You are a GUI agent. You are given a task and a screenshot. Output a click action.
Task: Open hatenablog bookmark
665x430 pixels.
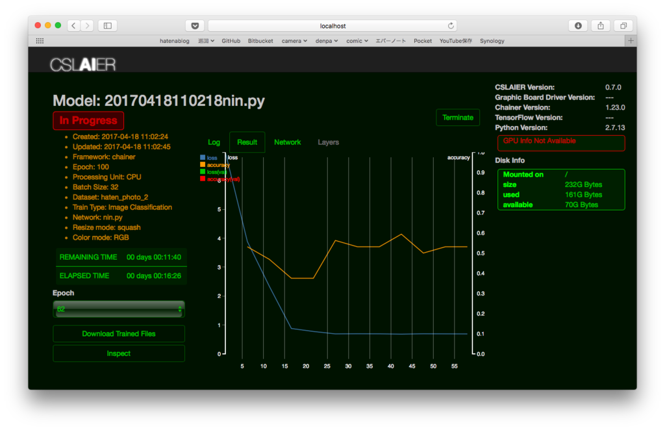tap(174, 41)
